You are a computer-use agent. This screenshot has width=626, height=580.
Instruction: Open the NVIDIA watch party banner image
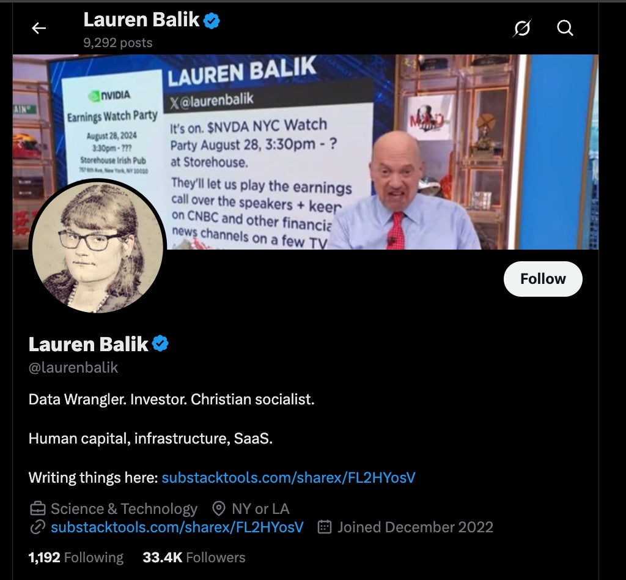306,152
